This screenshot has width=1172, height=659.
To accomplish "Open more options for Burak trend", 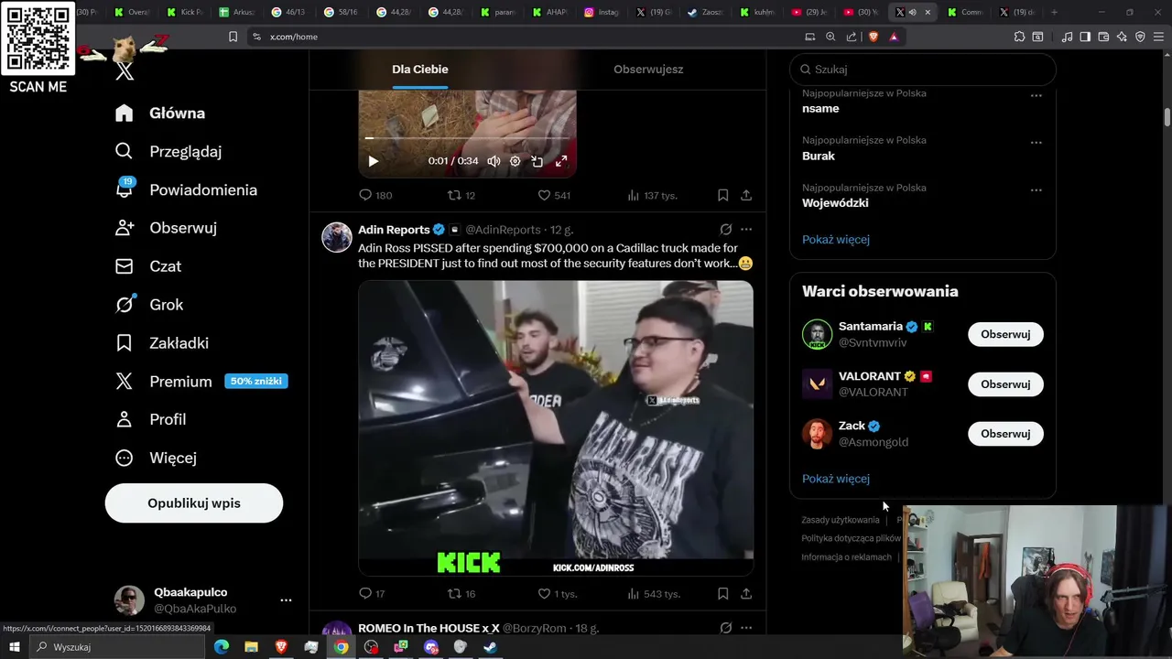I will tap(1036, 143).
